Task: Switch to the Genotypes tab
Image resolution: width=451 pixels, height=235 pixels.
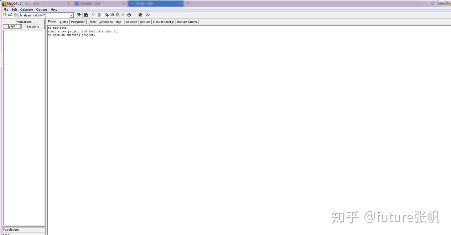Action: (106, 22)
